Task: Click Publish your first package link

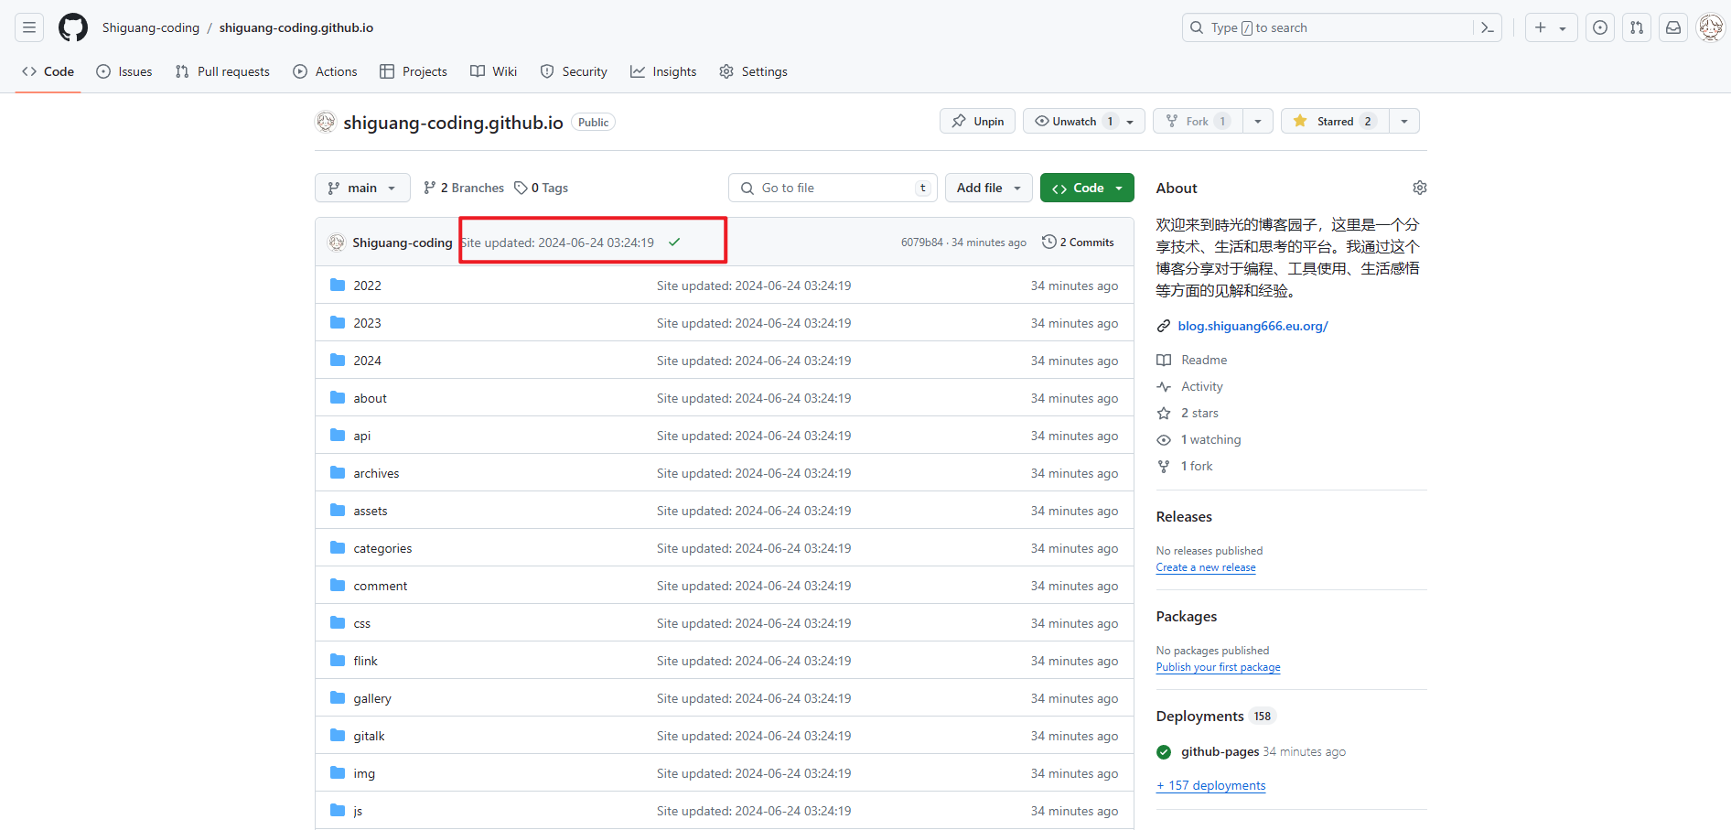Action: [1218, 667]
